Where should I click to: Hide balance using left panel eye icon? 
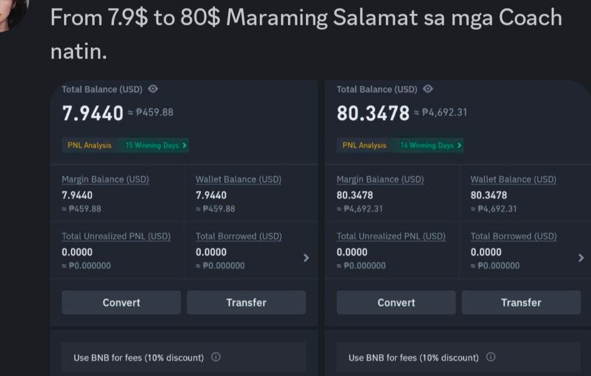(153, 89)
